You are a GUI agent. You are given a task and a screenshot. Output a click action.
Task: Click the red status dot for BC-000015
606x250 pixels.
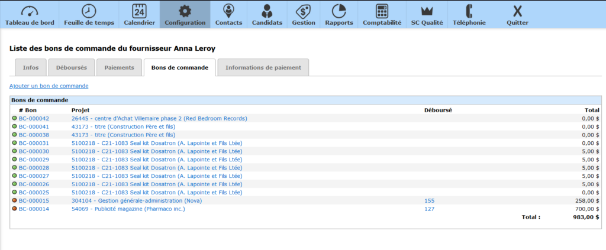pos(15,201)
